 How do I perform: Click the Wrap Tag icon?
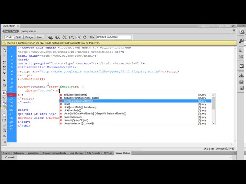(4, 126)
